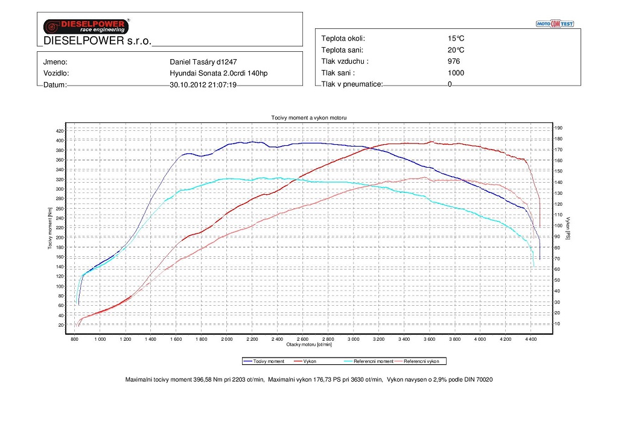The image size is (618, 436).
Task: Click the Otacky motoru [ot/min] axis label
Action: coord(308,344)
